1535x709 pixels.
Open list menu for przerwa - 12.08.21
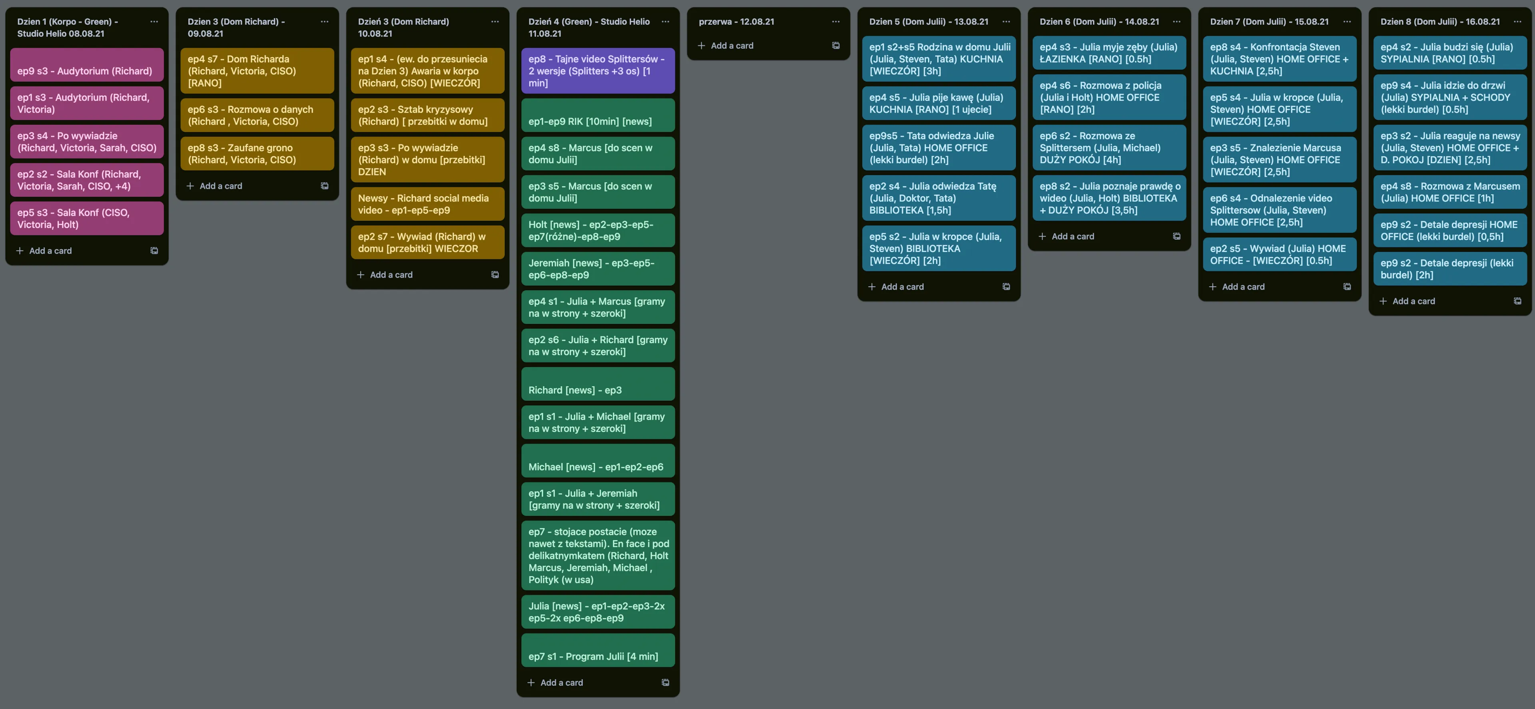[835, 22]
